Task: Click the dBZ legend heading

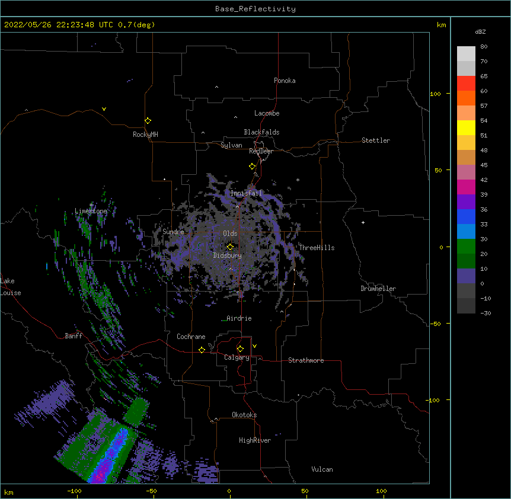Action: (480, 31)
